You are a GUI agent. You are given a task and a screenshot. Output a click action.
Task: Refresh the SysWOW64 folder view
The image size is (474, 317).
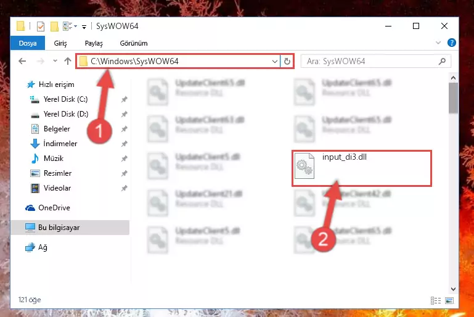tap(287, 62)
